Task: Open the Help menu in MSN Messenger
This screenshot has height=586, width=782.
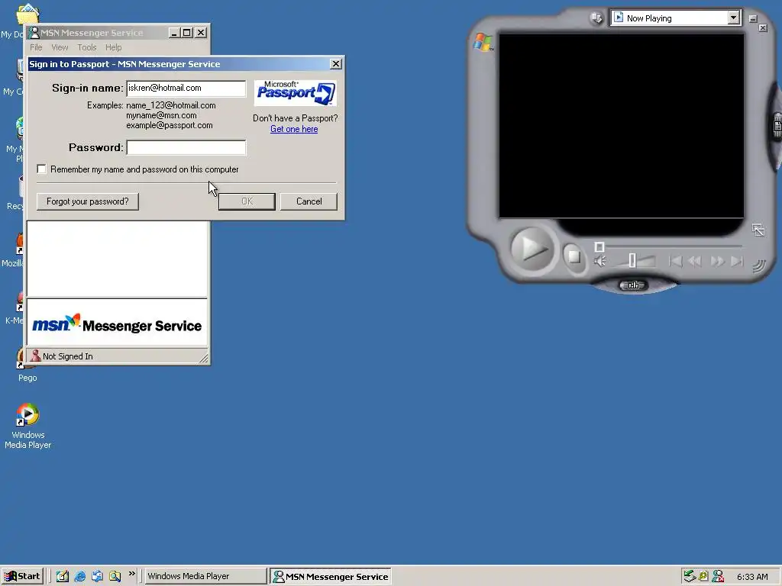Action: click(113, 47)
